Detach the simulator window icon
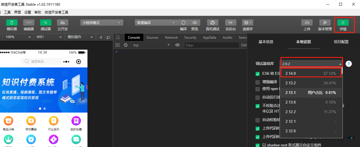Screen dimensions: 360x147 (x=108, y=37)
